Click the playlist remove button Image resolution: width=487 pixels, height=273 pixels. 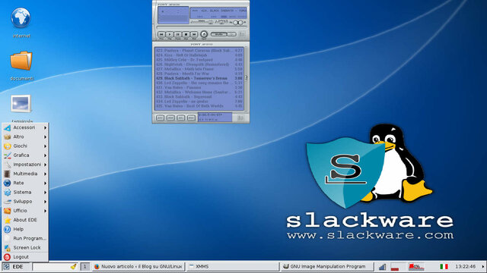tap(170, 118)
